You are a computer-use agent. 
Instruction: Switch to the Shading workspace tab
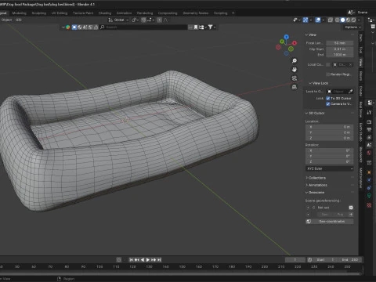click(105, 13)
